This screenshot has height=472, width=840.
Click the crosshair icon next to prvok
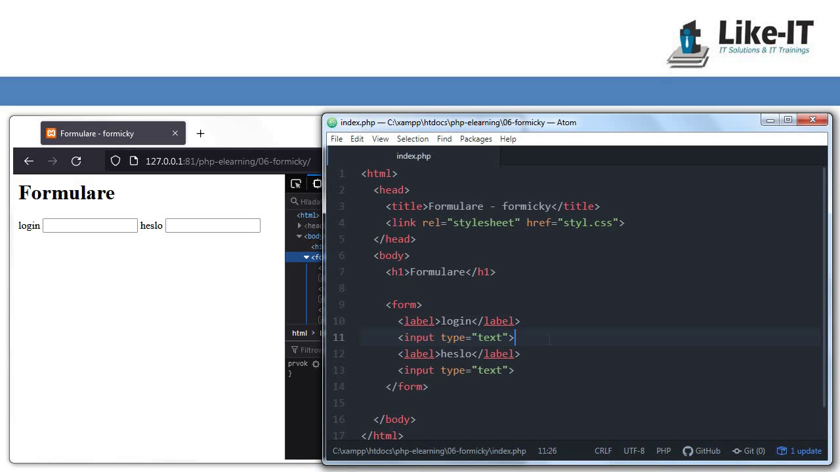316,364
